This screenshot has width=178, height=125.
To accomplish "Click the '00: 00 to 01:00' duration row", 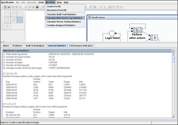I will 38,115.
